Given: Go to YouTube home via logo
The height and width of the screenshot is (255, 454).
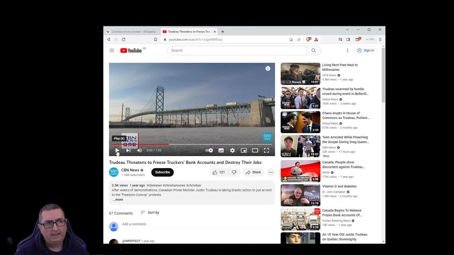Looking at the screenshot, I should click(131, 51).
